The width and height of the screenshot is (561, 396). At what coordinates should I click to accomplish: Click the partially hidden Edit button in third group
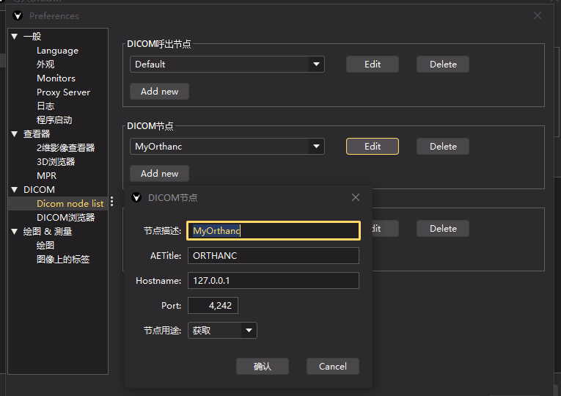point(385,229)
